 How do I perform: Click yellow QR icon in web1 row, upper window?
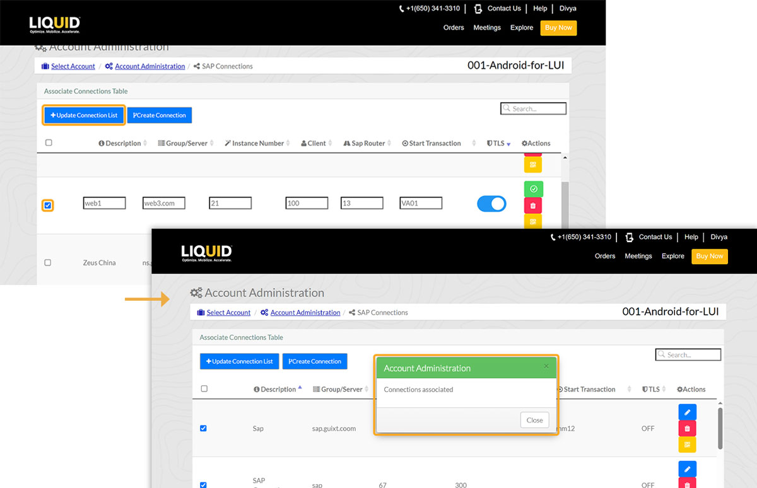[533, 221]
